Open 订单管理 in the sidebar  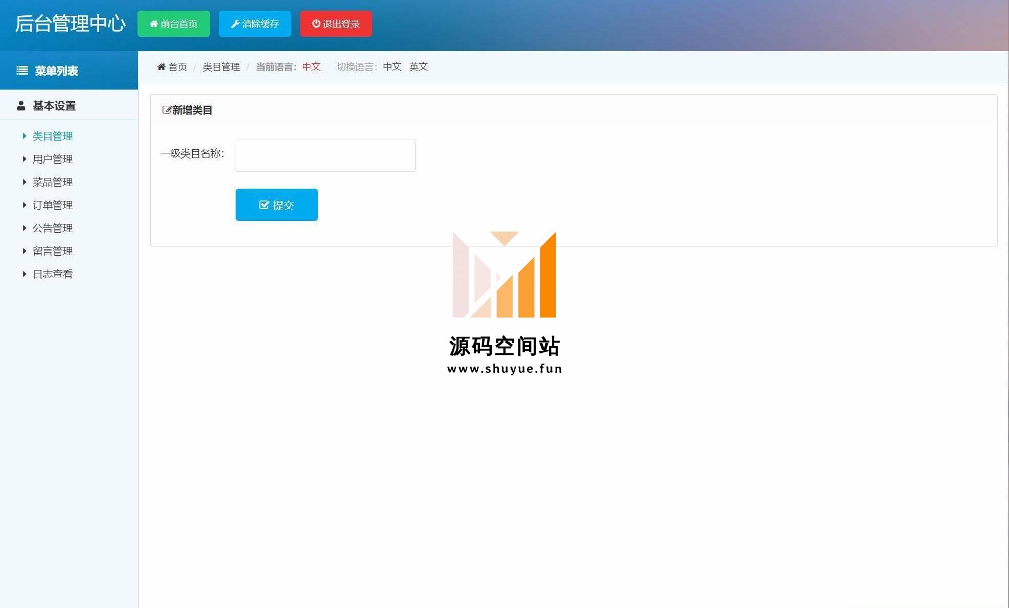point(53,205)
